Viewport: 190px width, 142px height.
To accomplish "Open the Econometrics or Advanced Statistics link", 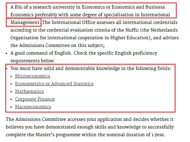I will 54,84.
